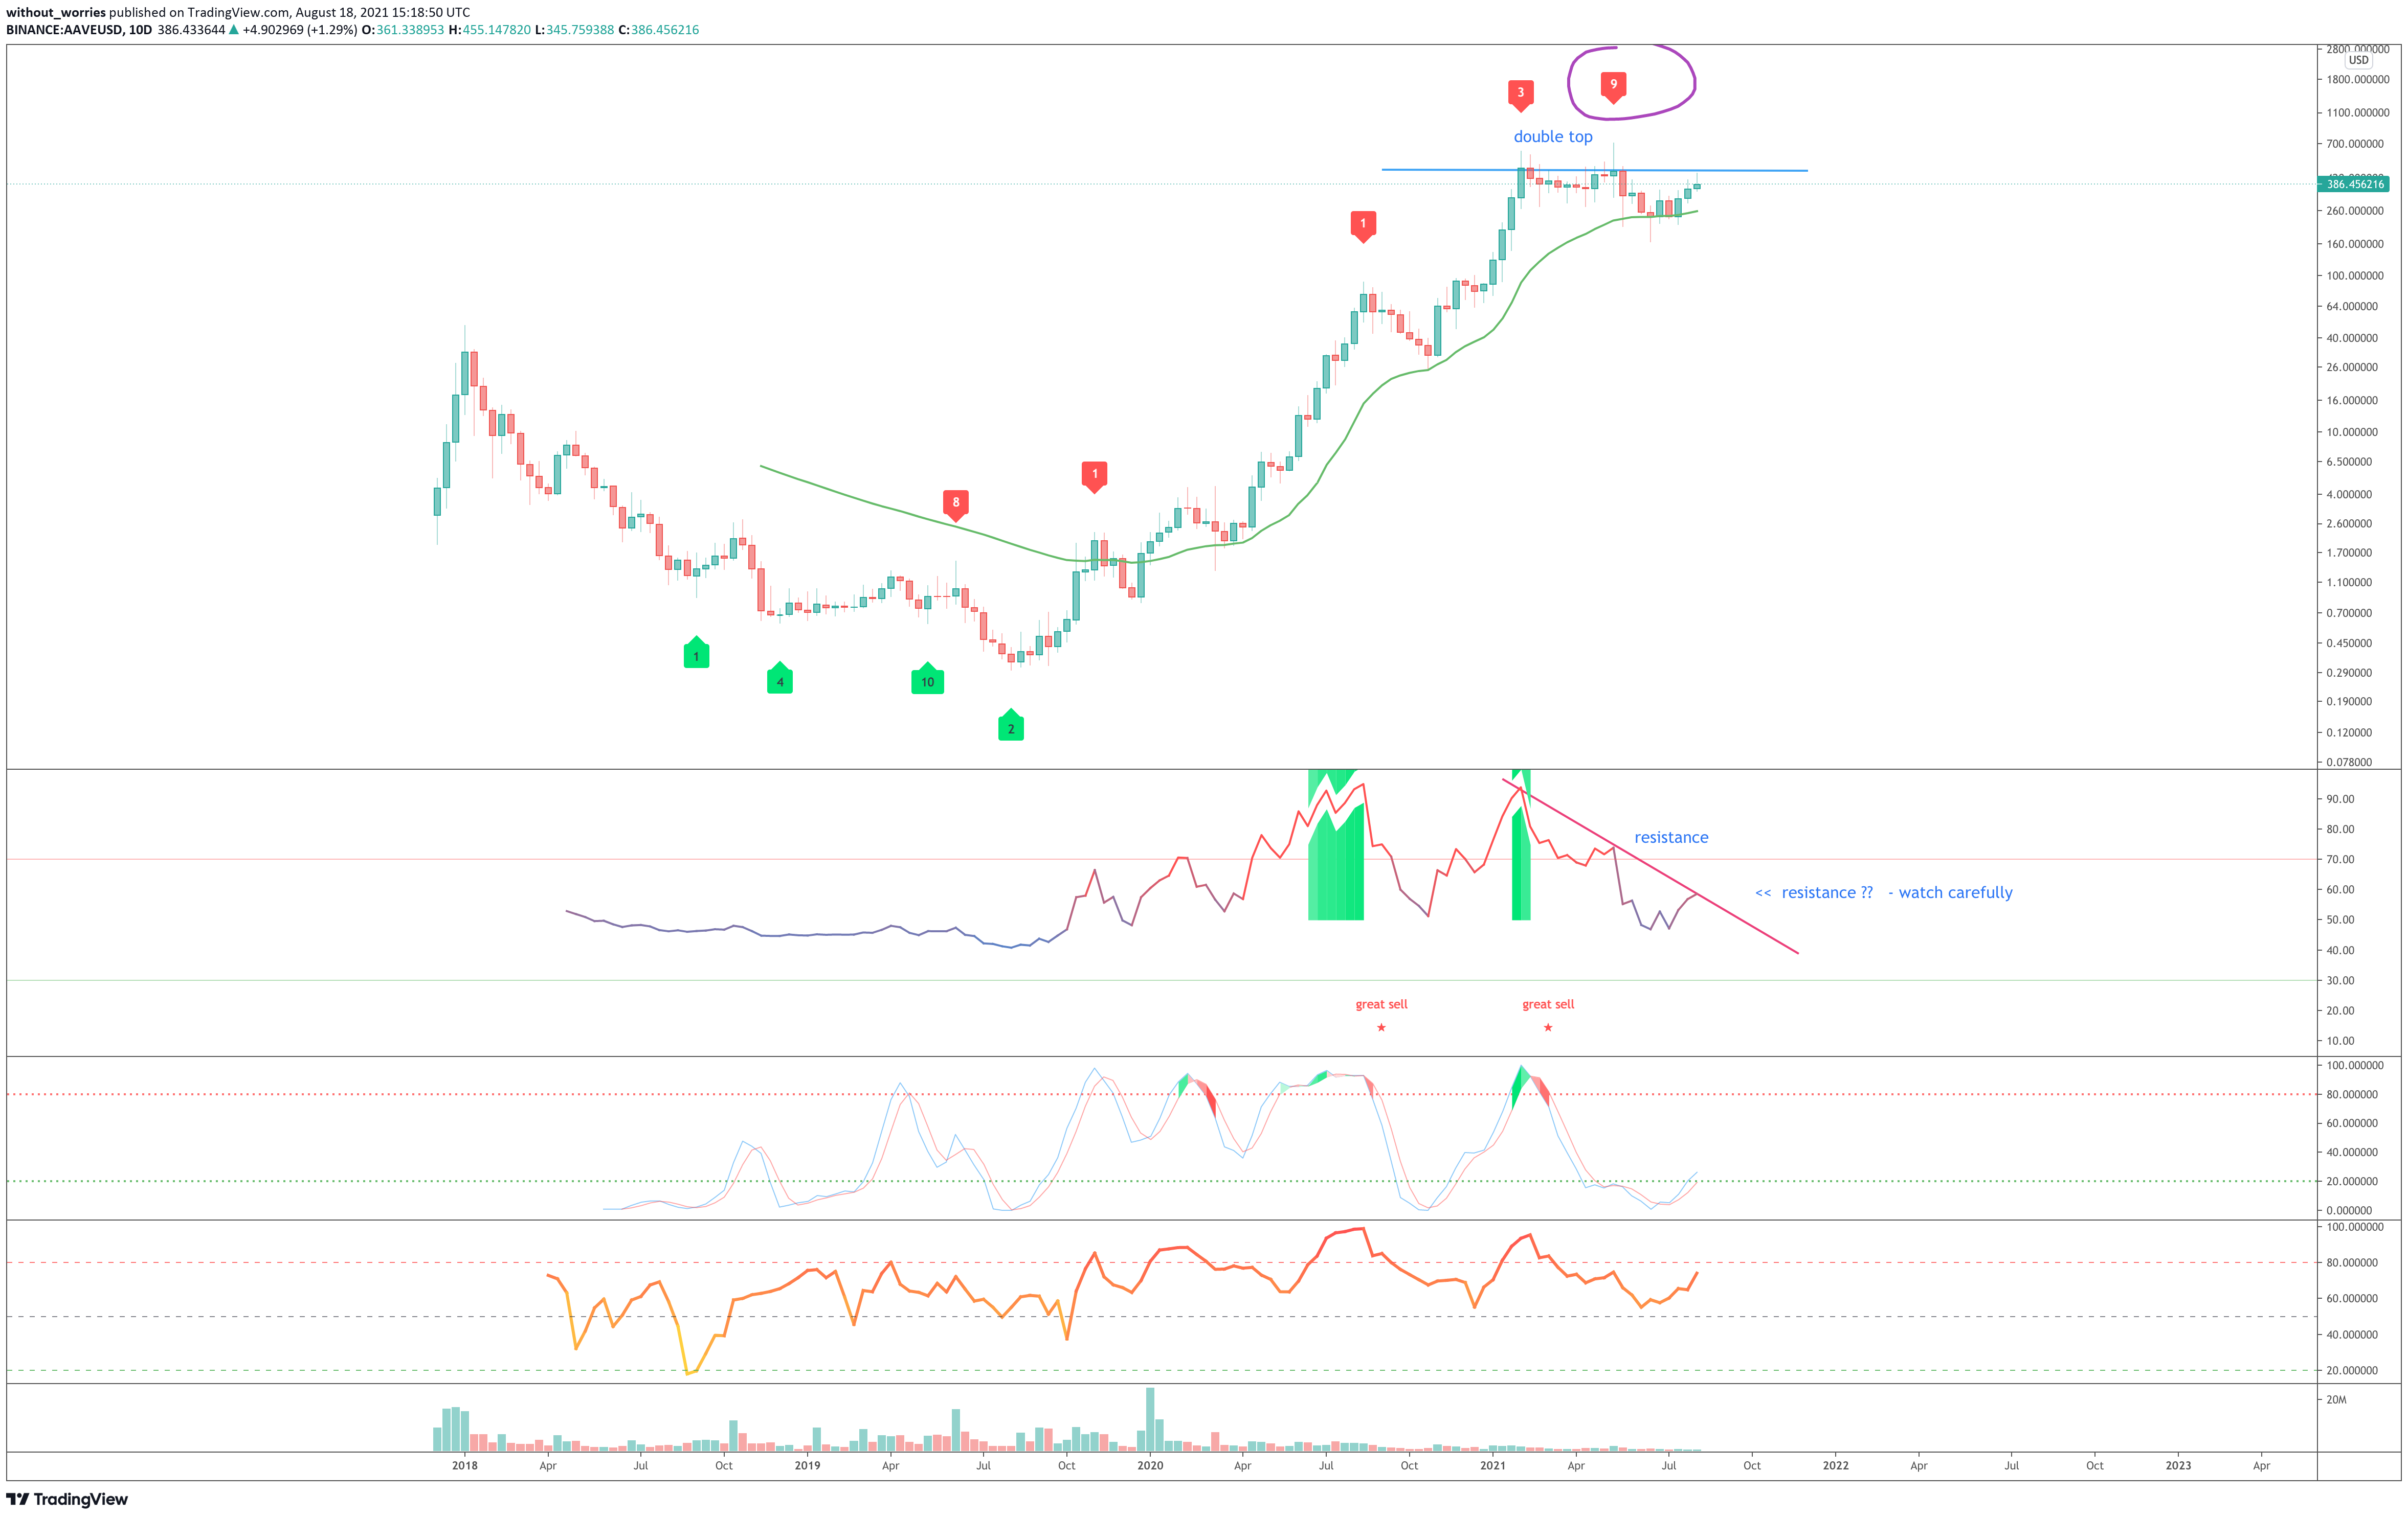Click the 2023 label on time axis
The image size is (2408, 1518).
(x=2178, y=1466)
